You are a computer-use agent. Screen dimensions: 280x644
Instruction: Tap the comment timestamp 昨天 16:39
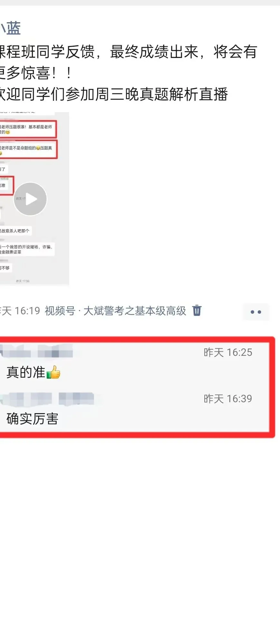click(228, 399)
